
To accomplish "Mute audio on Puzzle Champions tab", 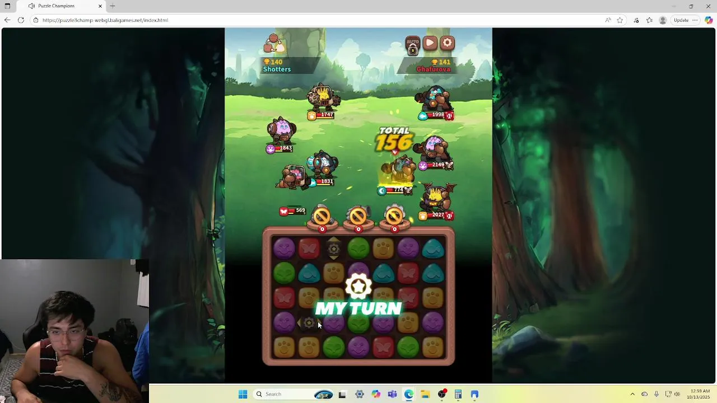I will tap(31, 6).
